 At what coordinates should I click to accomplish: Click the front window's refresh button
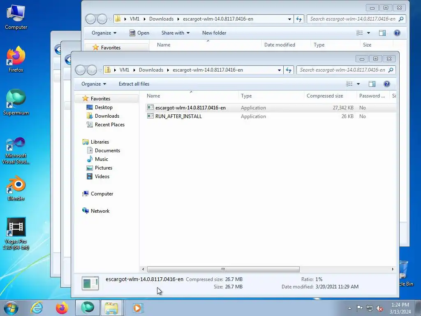coord(288,70)
